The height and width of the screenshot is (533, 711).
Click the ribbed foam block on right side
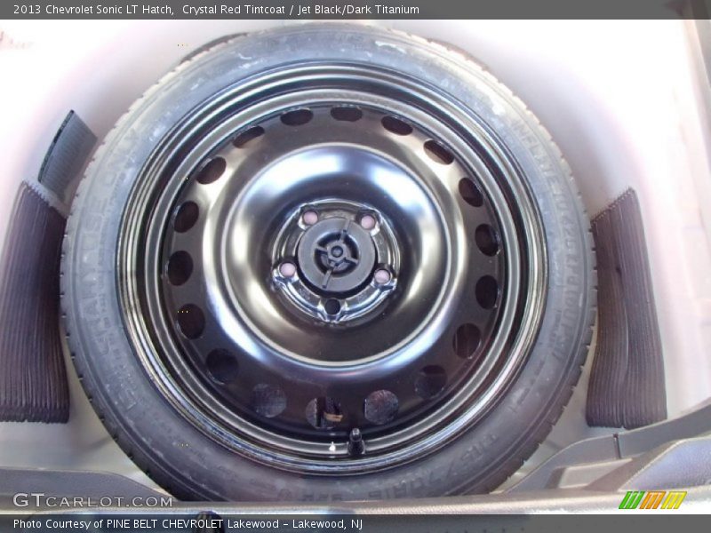click(627, 311)
